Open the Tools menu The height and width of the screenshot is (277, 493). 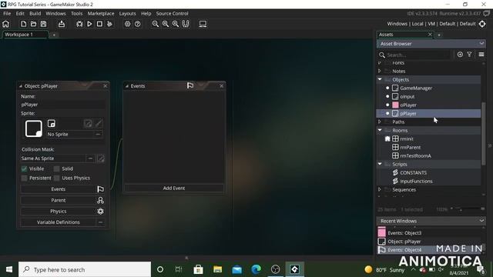coord(76,14)
